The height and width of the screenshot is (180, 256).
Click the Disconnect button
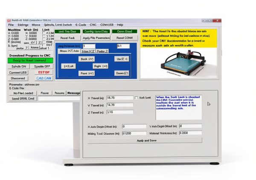click(x=18, y=78)
